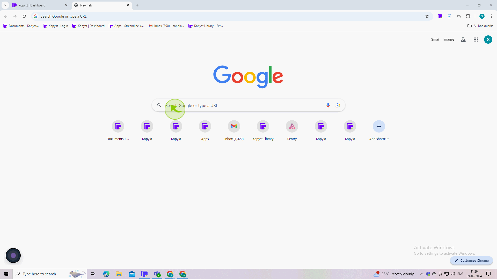Search by image with Google Lens icon

pyautogui.click(x=338, y=105)
